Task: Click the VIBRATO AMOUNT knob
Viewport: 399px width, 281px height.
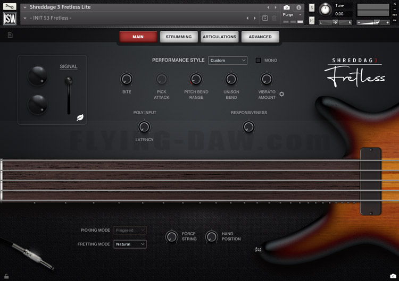Action: click(267, 79)
